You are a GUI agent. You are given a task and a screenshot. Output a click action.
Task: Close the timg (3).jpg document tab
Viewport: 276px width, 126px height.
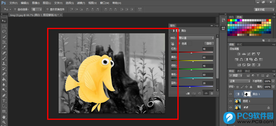click(61, 15)
